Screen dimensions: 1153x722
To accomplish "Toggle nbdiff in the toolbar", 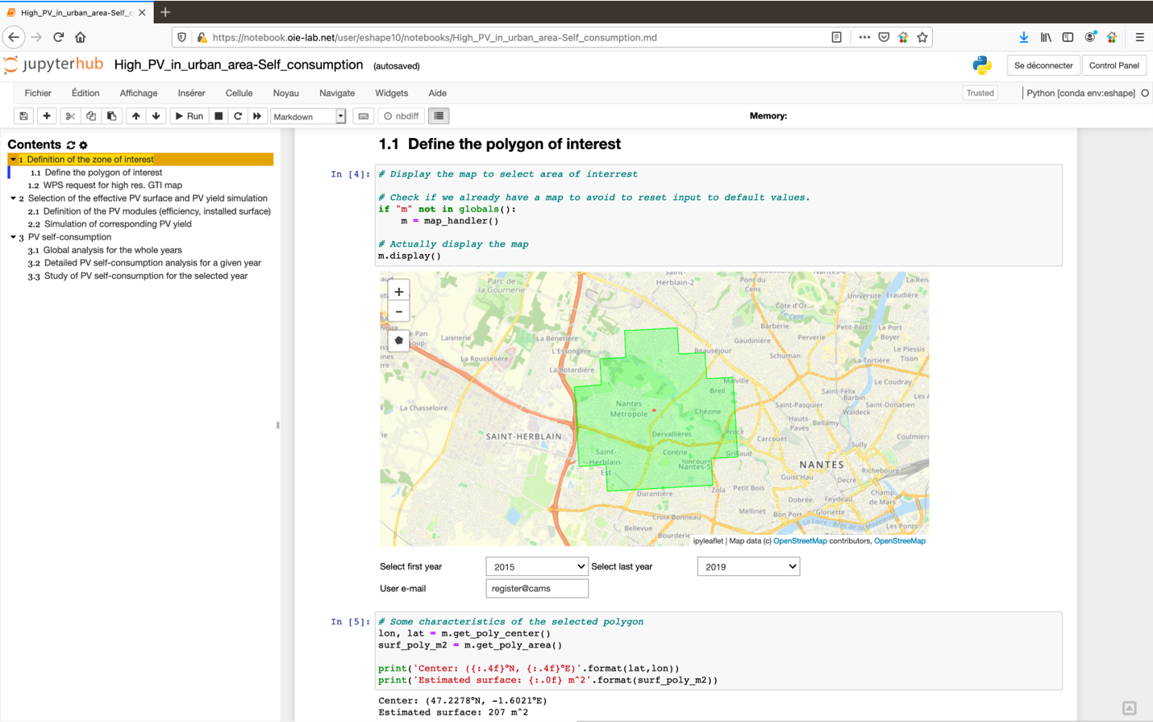I will coord(401,115).
